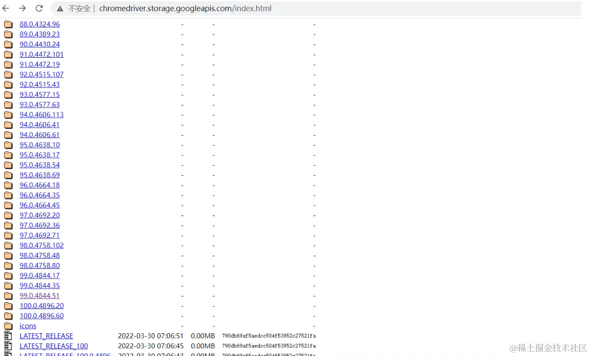The width and height of the screenshot is (590, 356).
Task: Click file icon beside LATEST_RELEASE_100
Action: 8,346
